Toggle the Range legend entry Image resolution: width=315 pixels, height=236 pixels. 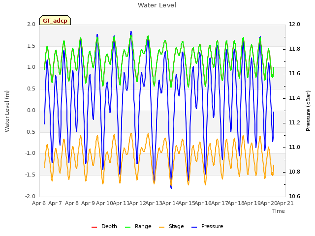pos(138,226)
